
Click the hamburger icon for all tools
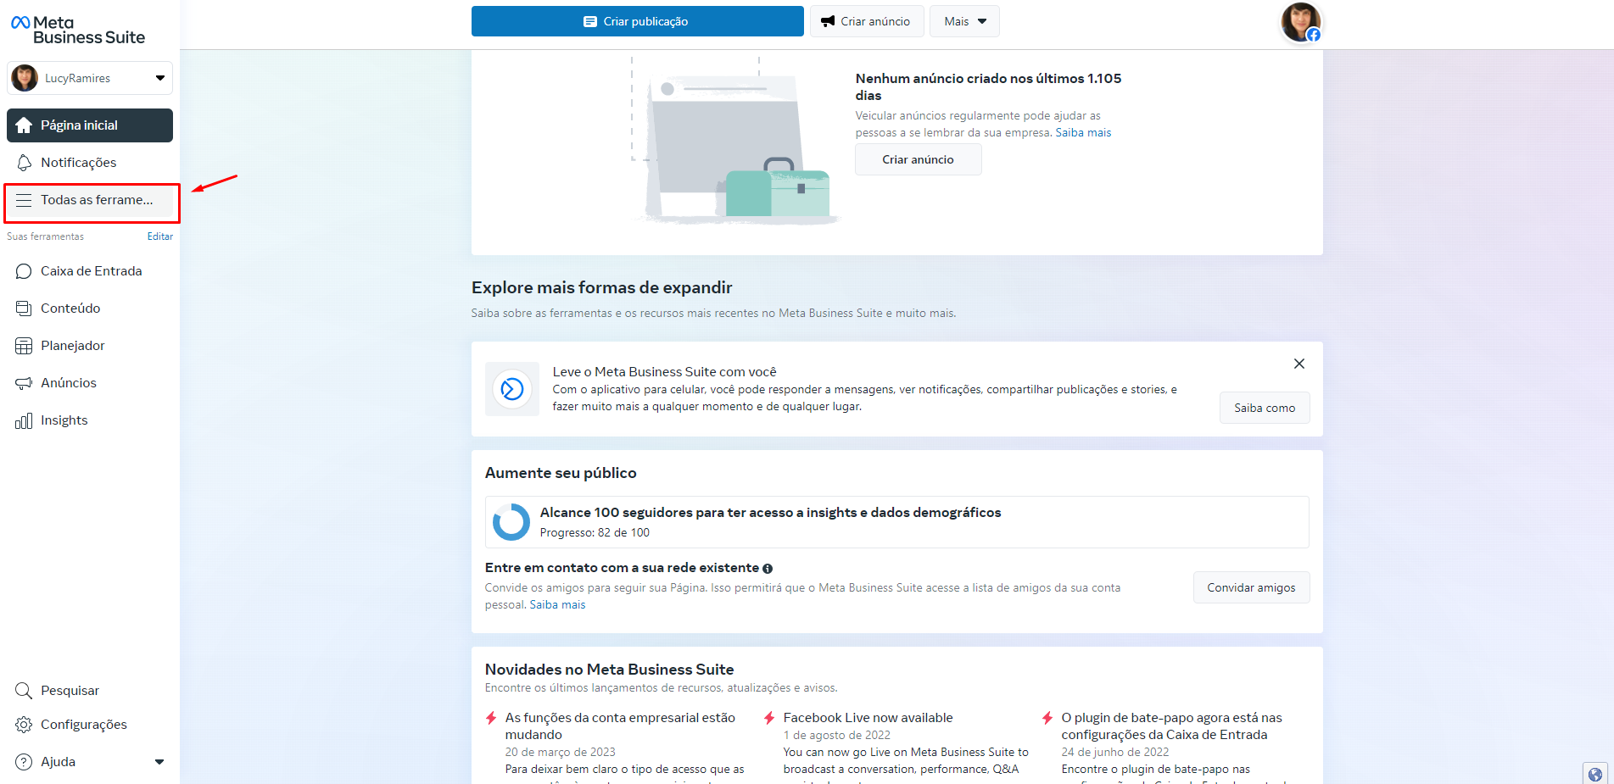24,200
